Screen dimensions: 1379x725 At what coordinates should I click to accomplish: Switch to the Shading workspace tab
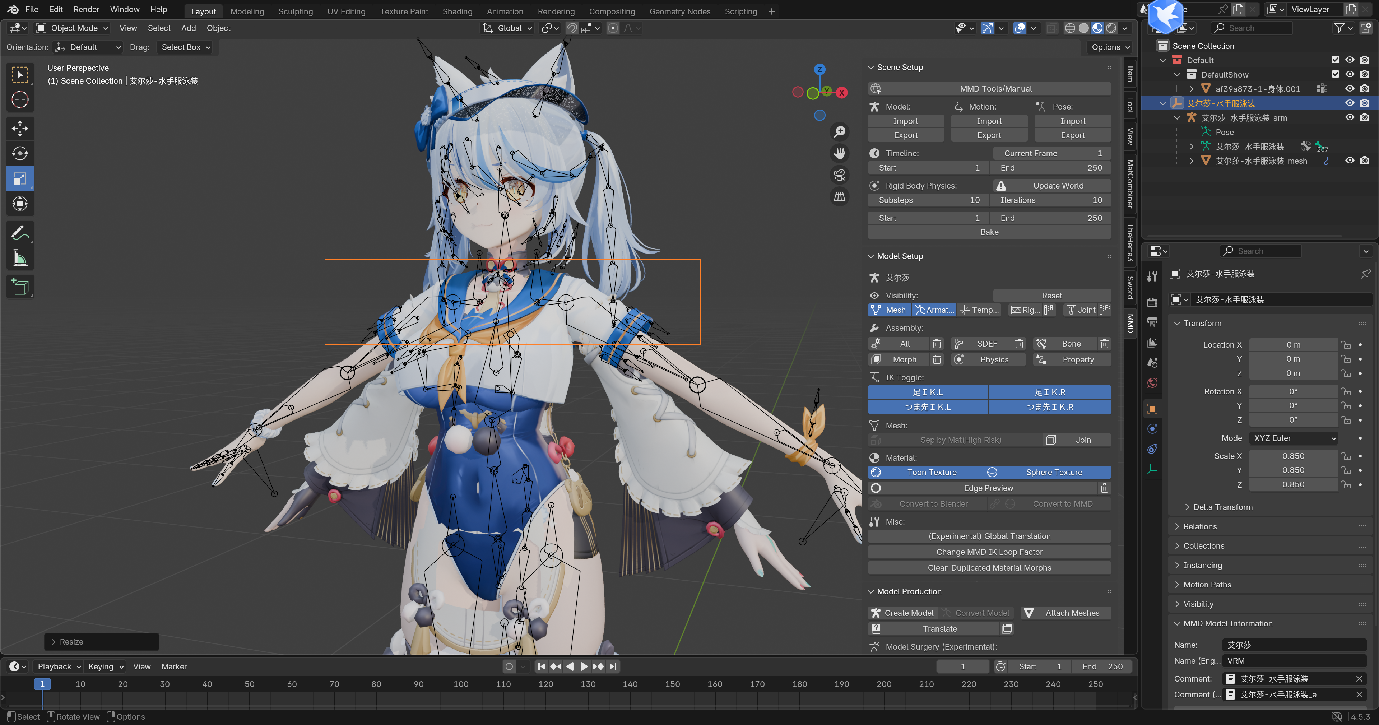(x=457, y=11)
